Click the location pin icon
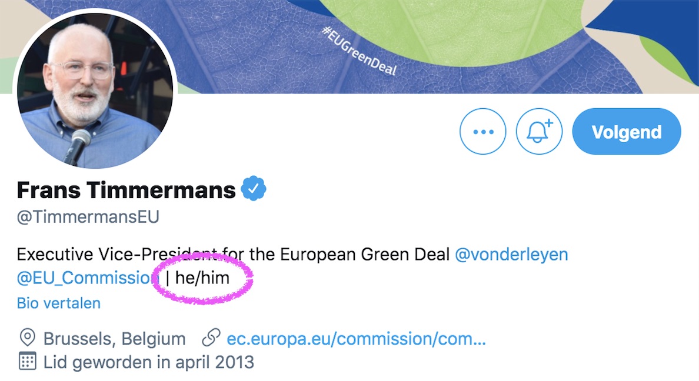This screenshot has width=699, height=381. click(x=27, y=339)
